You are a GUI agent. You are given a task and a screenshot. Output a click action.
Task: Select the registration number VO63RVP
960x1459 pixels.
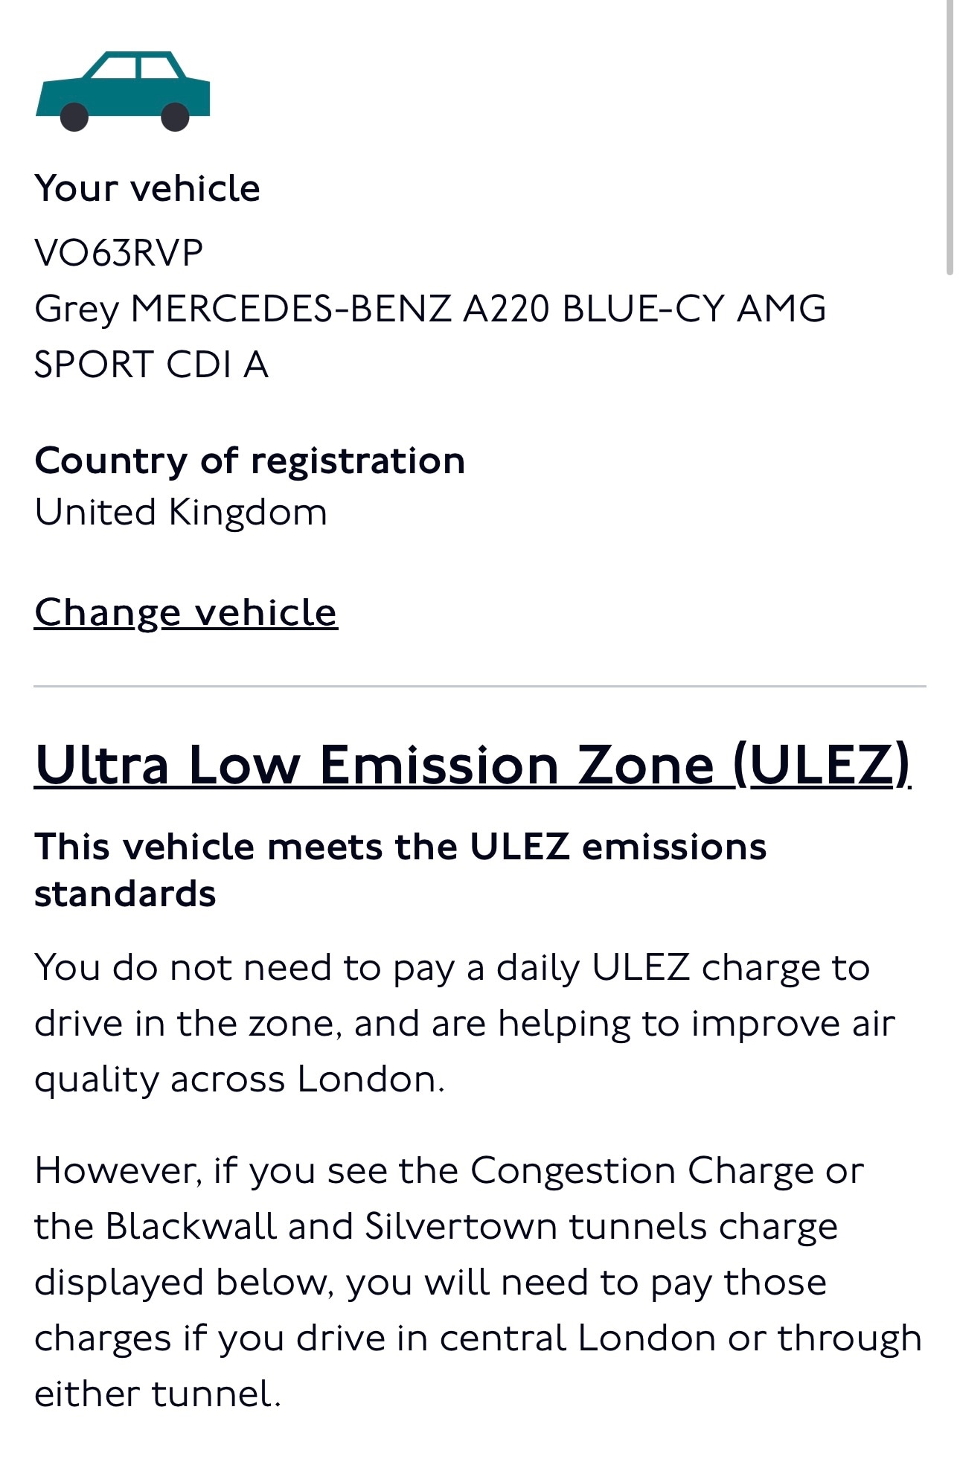tap(119, 253)
